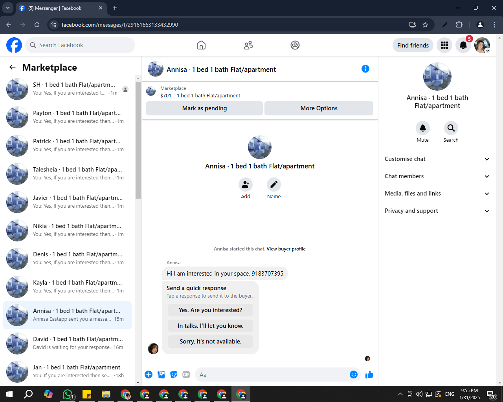The width and height of the screenshot is (503, 402).
Task: Open WhatsApp from the taskbar
Action: click(x=68, y=394)
